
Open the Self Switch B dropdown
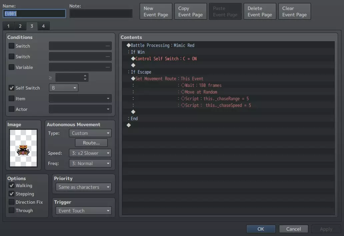pyautogui.click(x=64, y=88)
